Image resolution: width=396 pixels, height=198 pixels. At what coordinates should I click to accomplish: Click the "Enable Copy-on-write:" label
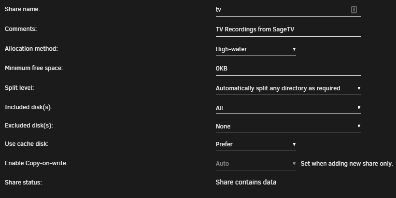[36, 163]
